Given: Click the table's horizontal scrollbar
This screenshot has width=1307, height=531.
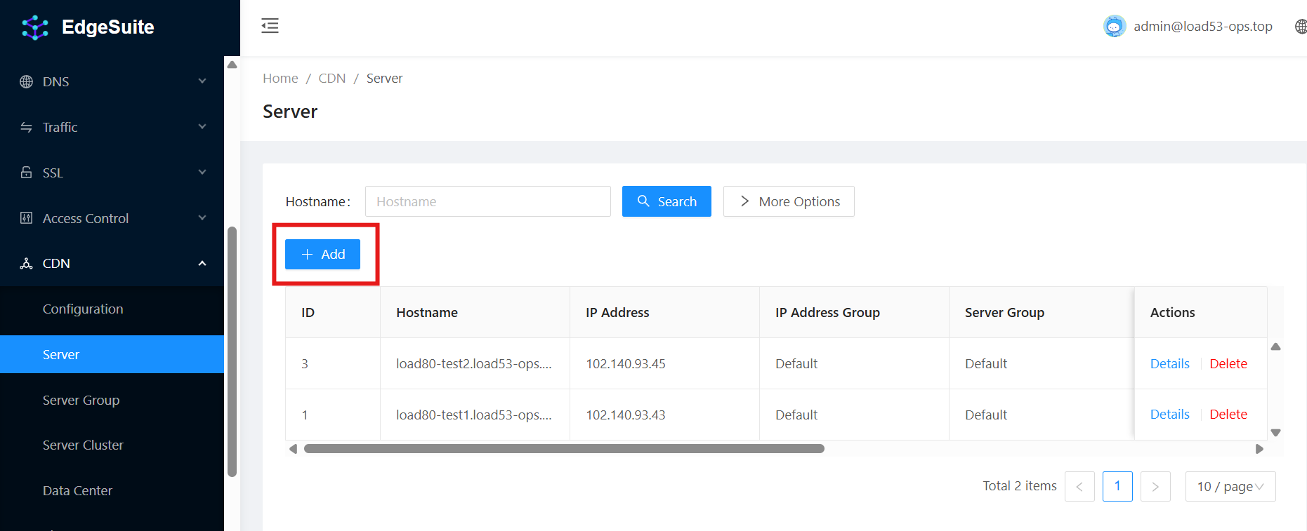Looking at the screenshot, I should (x=563, y=449).
